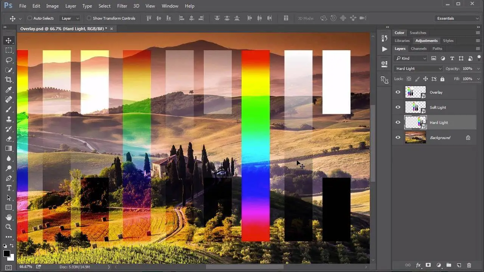Switch to the Swatches tab

[x=418, y=33]
